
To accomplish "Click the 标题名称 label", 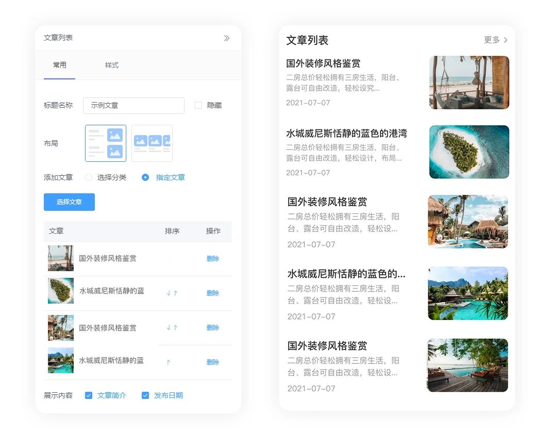I will [58, 105].
